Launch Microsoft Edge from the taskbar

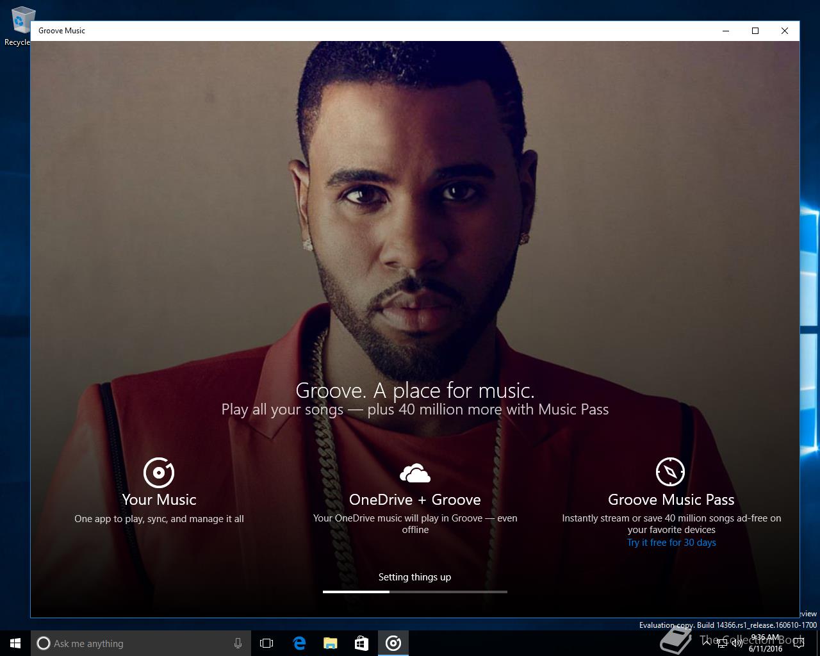tap(299, 643)
